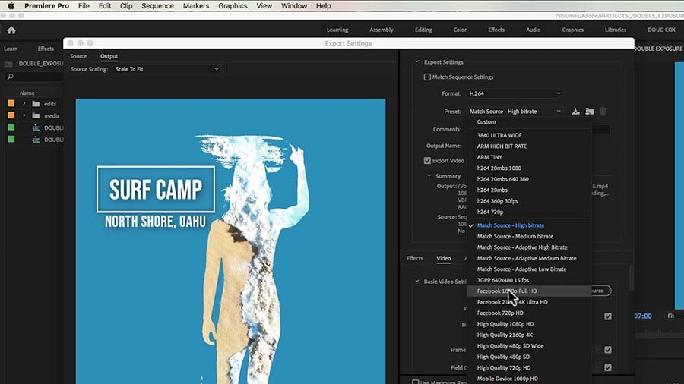Click the Save Preset icon

click(575, 112)
